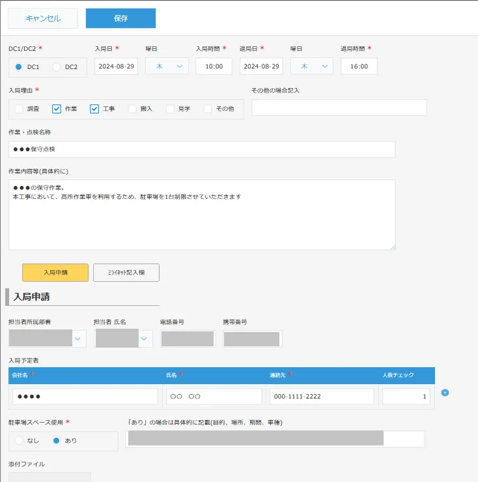Click the blue plus icon to add row
The image size is (478, 482).
click(445, 393)
